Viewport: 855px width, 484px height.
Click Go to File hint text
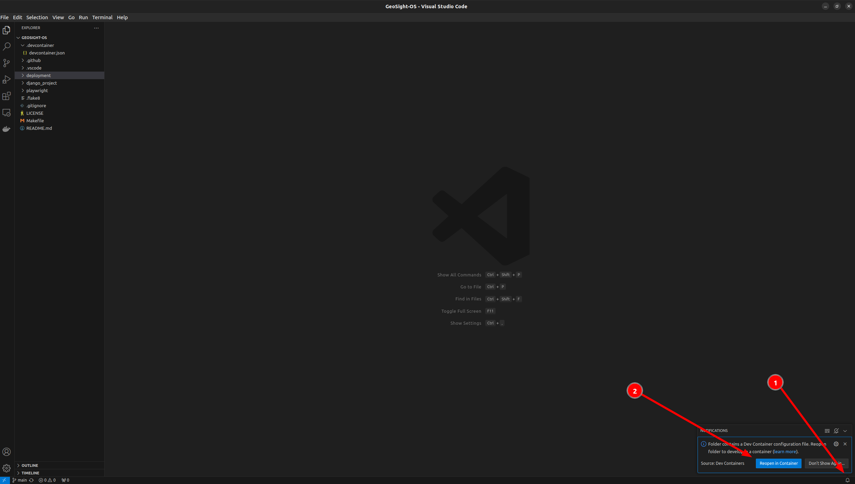click(x=471, y=287)
